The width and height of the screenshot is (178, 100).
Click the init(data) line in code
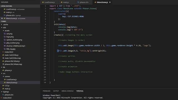tap(60, 24)
